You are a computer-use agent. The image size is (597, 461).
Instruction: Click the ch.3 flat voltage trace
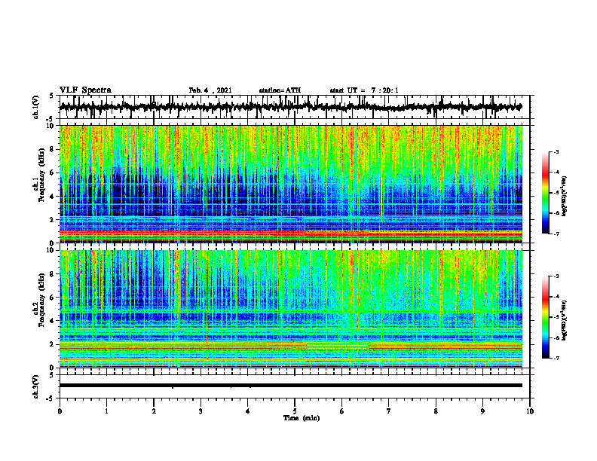tap(290, 386)
